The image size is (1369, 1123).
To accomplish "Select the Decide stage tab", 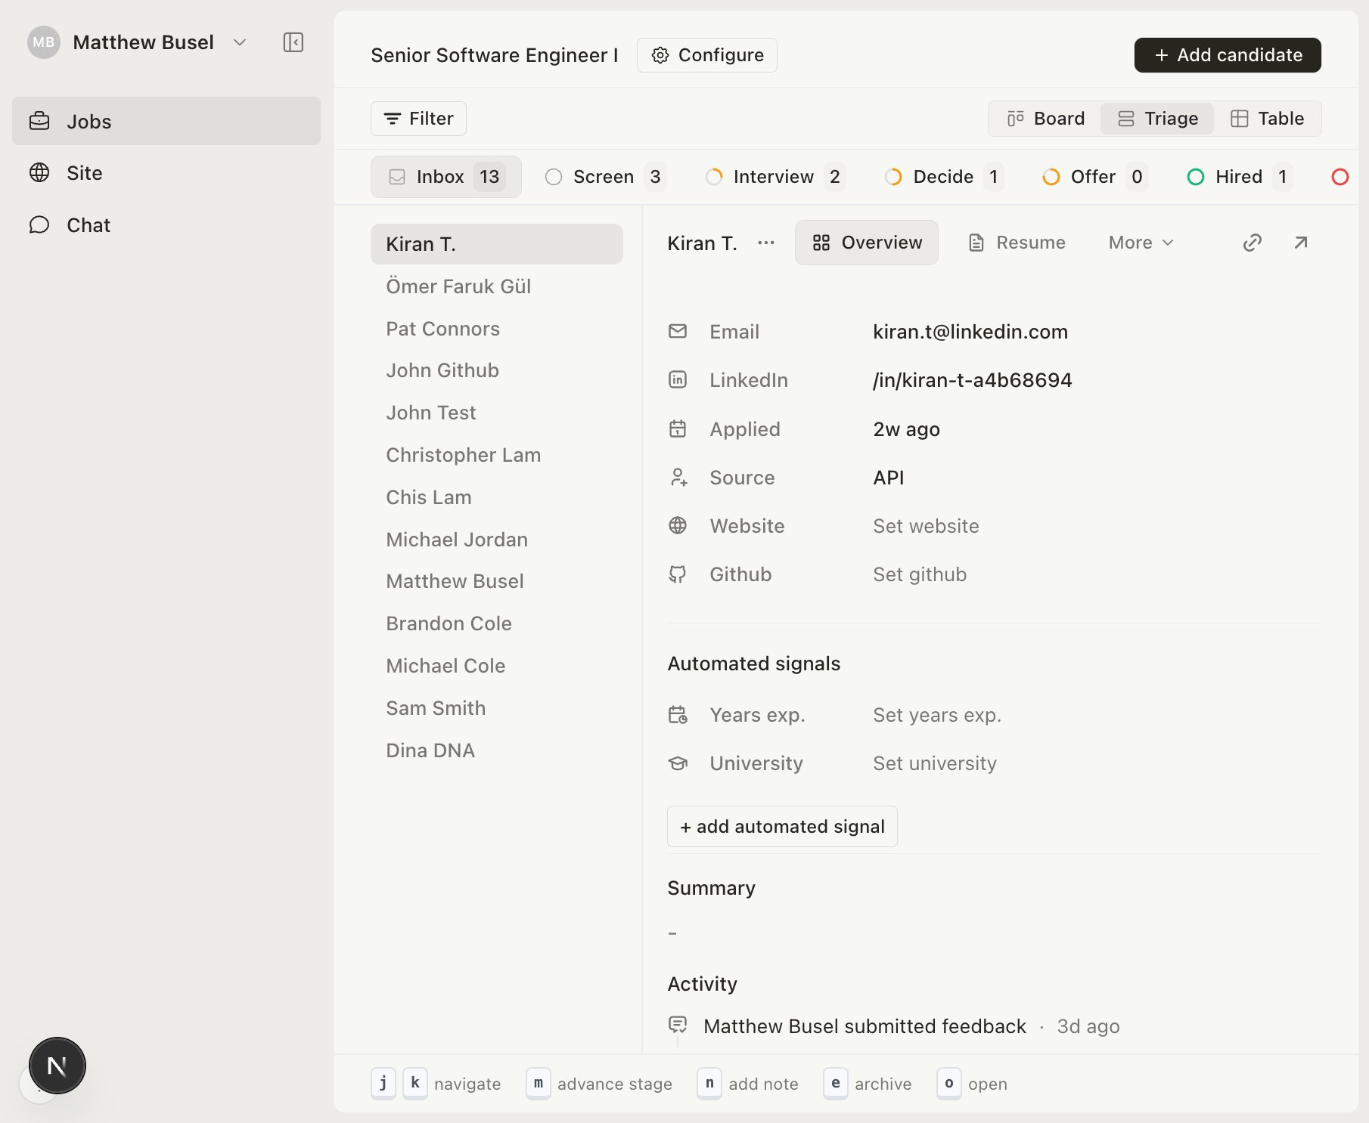I will tap(944, 177).
